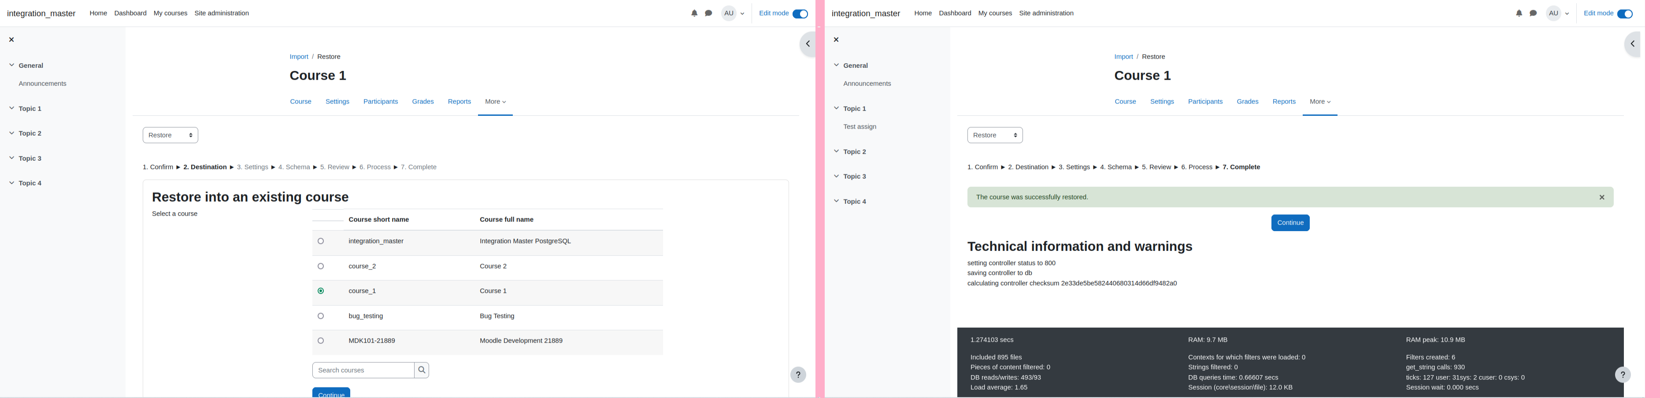This screenshot has height=398, width=1660.
Task: Open Site administration in left window navbar
Action: point(222,14)
